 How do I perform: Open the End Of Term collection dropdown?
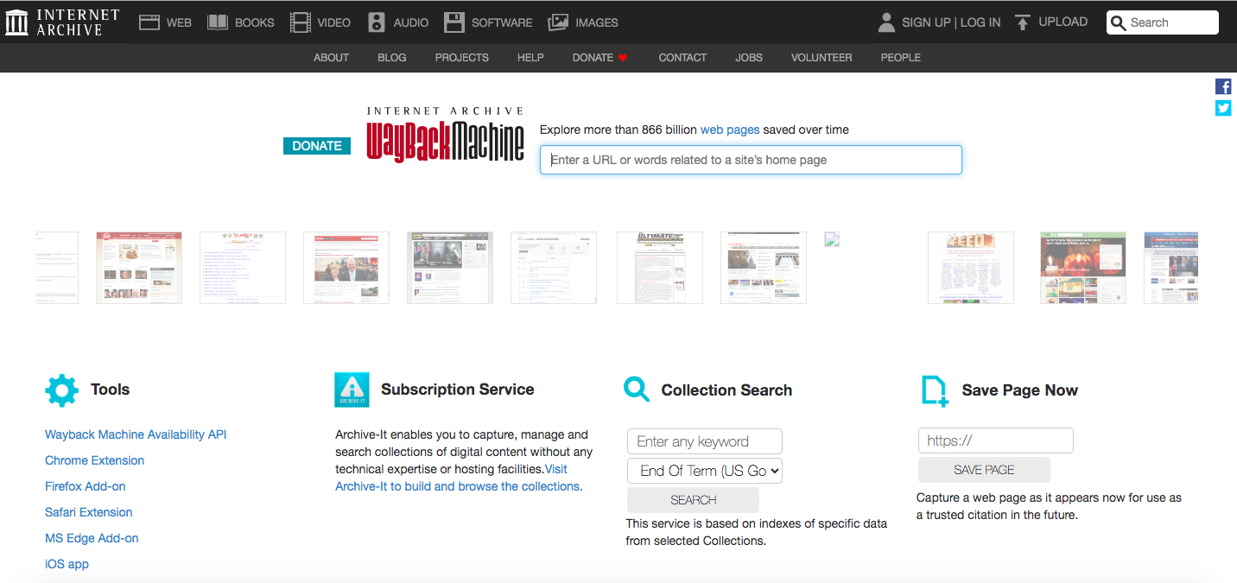coord(705,471)
